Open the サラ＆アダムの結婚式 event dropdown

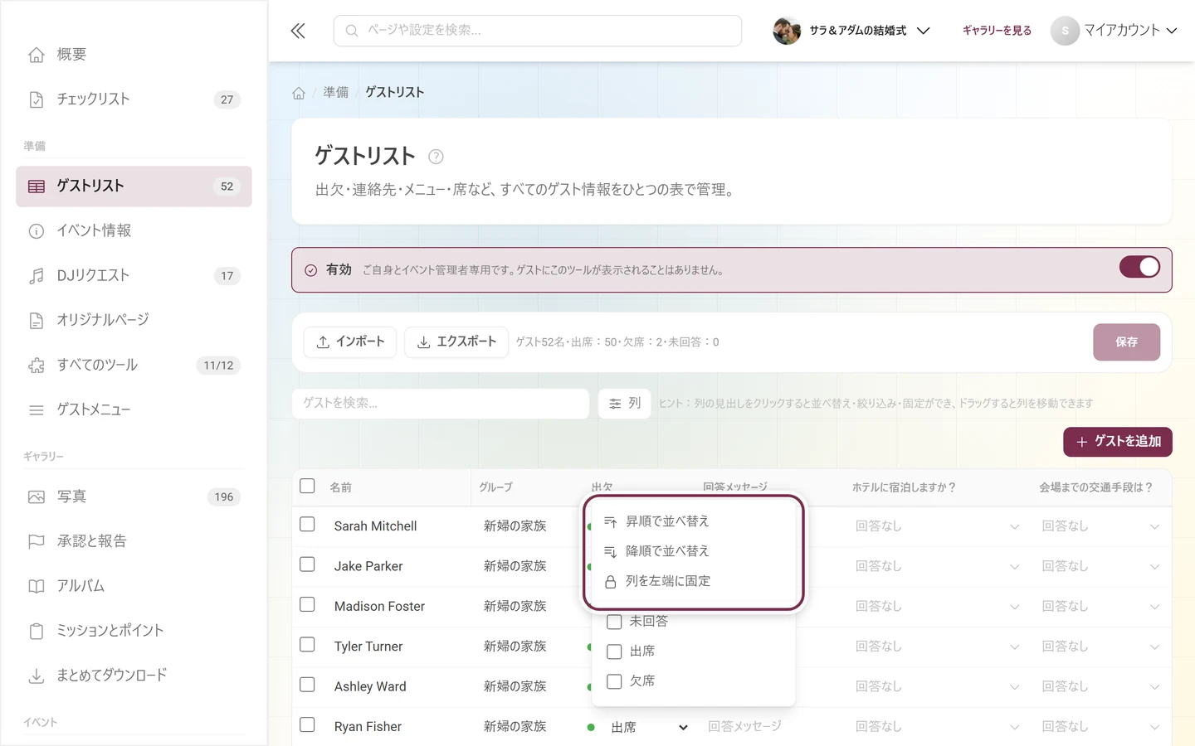point(851,31)
